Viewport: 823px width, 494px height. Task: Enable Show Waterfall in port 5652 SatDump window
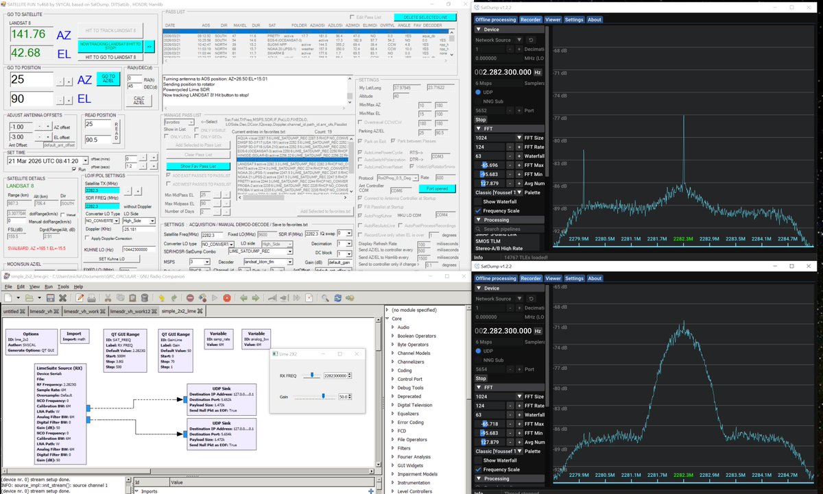click(478, 201)
